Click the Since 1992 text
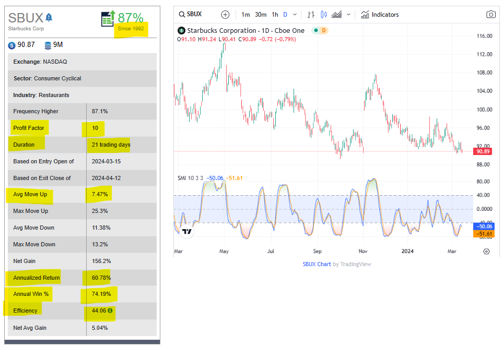 point(131,29)
